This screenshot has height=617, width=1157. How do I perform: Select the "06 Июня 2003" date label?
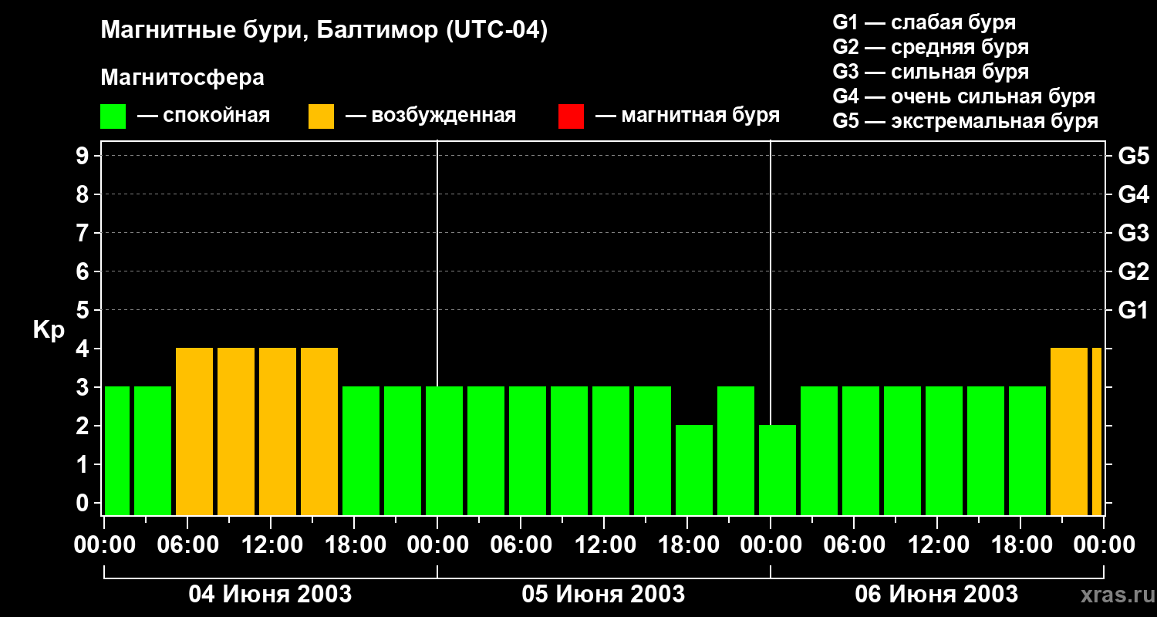coord(936,595)
